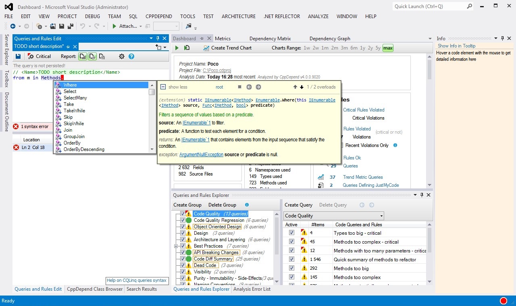Open the CPPDEPEND menu
The height and width of the screenshot is (306, 516).
158,17
